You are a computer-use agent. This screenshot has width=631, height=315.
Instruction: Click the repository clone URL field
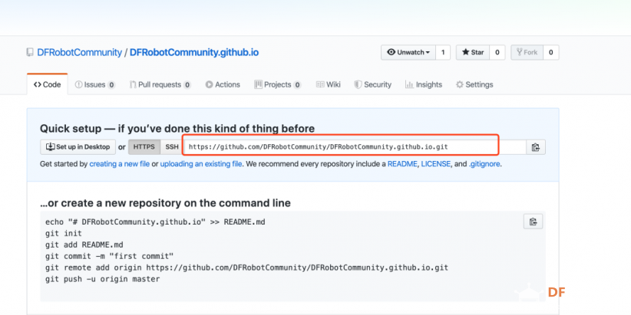tap(354, 147)
